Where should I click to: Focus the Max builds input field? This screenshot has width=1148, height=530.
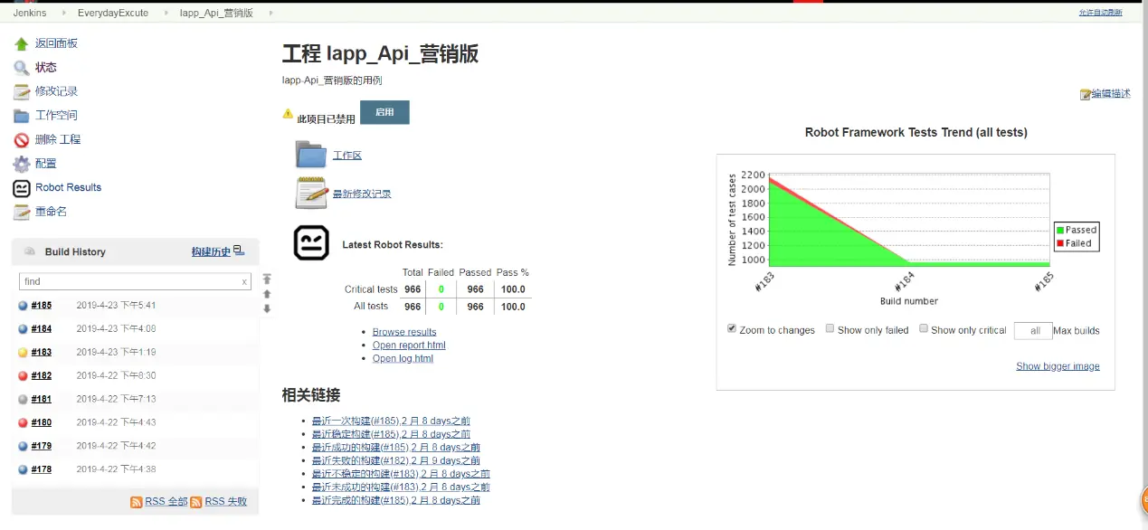(1033, 331)
